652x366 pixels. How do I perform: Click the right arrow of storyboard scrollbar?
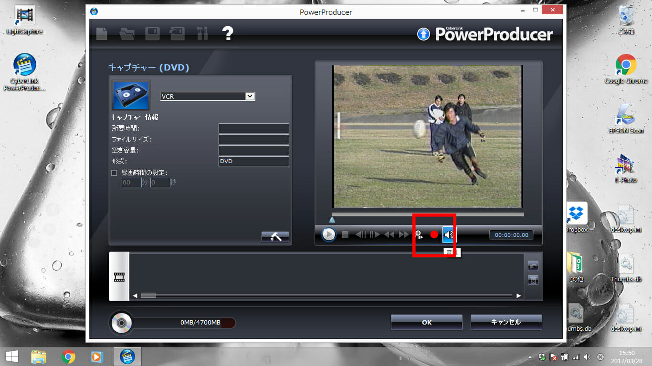click(519, 295)
